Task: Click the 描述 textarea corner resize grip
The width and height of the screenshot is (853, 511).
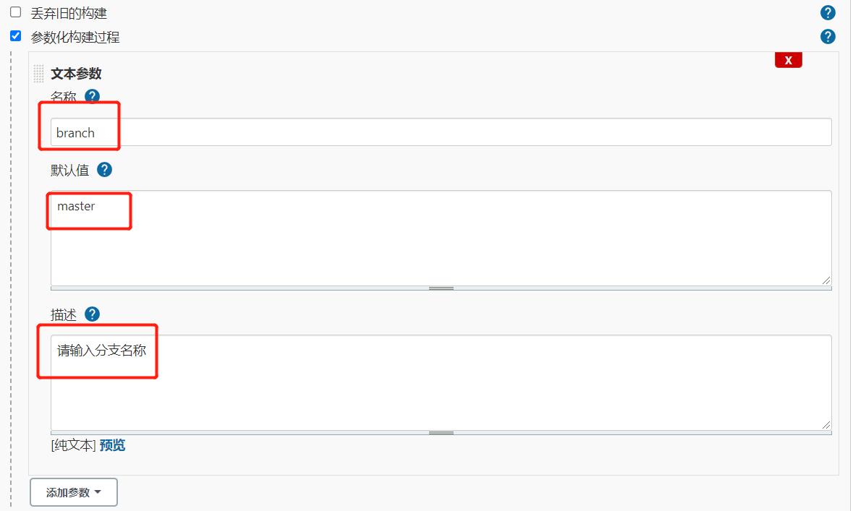Action: pyautogui.click(x=826, y=425)
